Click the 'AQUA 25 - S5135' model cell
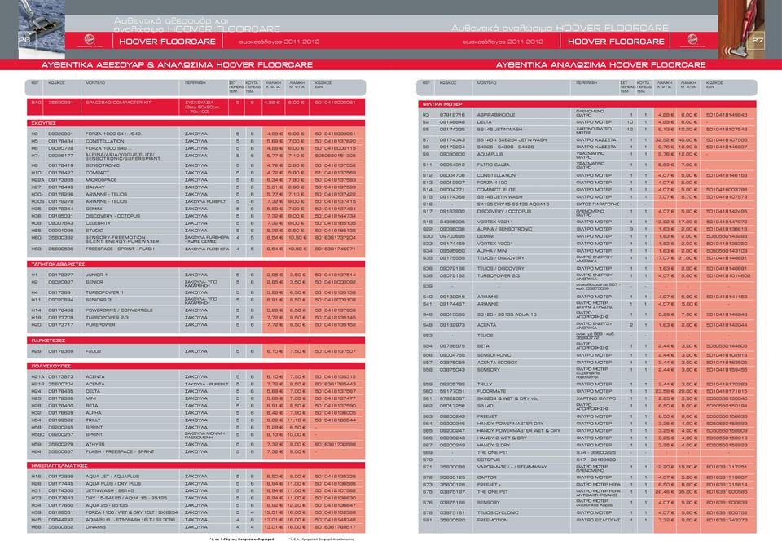 pos(107,505)
